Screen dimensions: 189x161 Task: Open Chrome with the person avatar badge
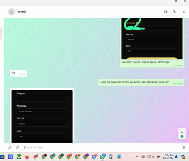[x=77, y=157]
